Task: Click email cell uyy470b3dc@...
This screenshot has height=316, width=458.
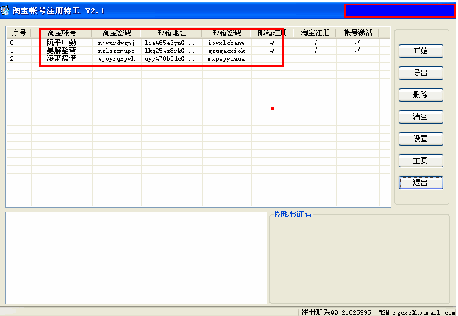Action: coord(169,59)
